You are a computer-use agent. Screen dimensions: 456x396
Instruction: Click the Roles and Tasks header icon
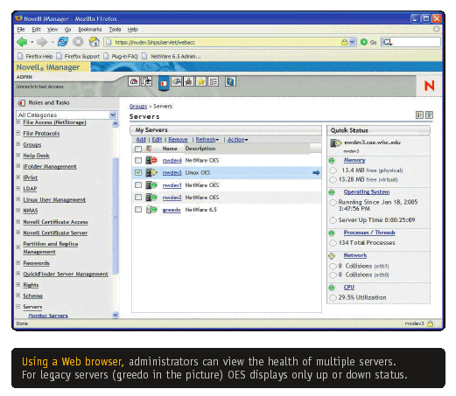coord(21,103)
